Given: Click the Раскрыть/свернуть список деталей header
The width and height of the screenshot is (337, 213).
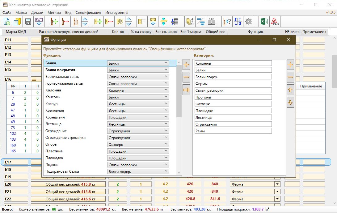Looking at the screenshot, I should click(x=69, y=32).
